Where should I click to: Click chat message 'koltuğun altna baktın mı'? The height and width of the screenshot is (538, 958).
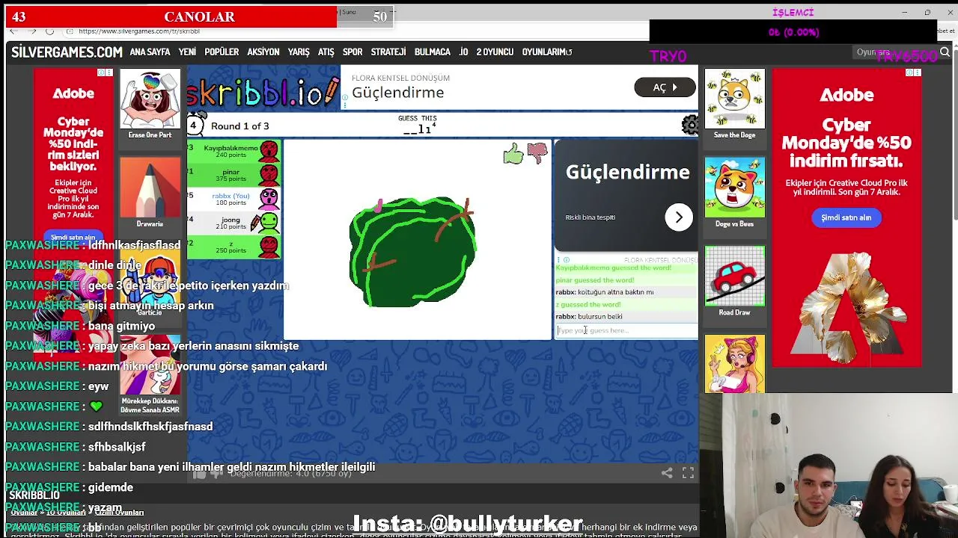tap(615, 292)
